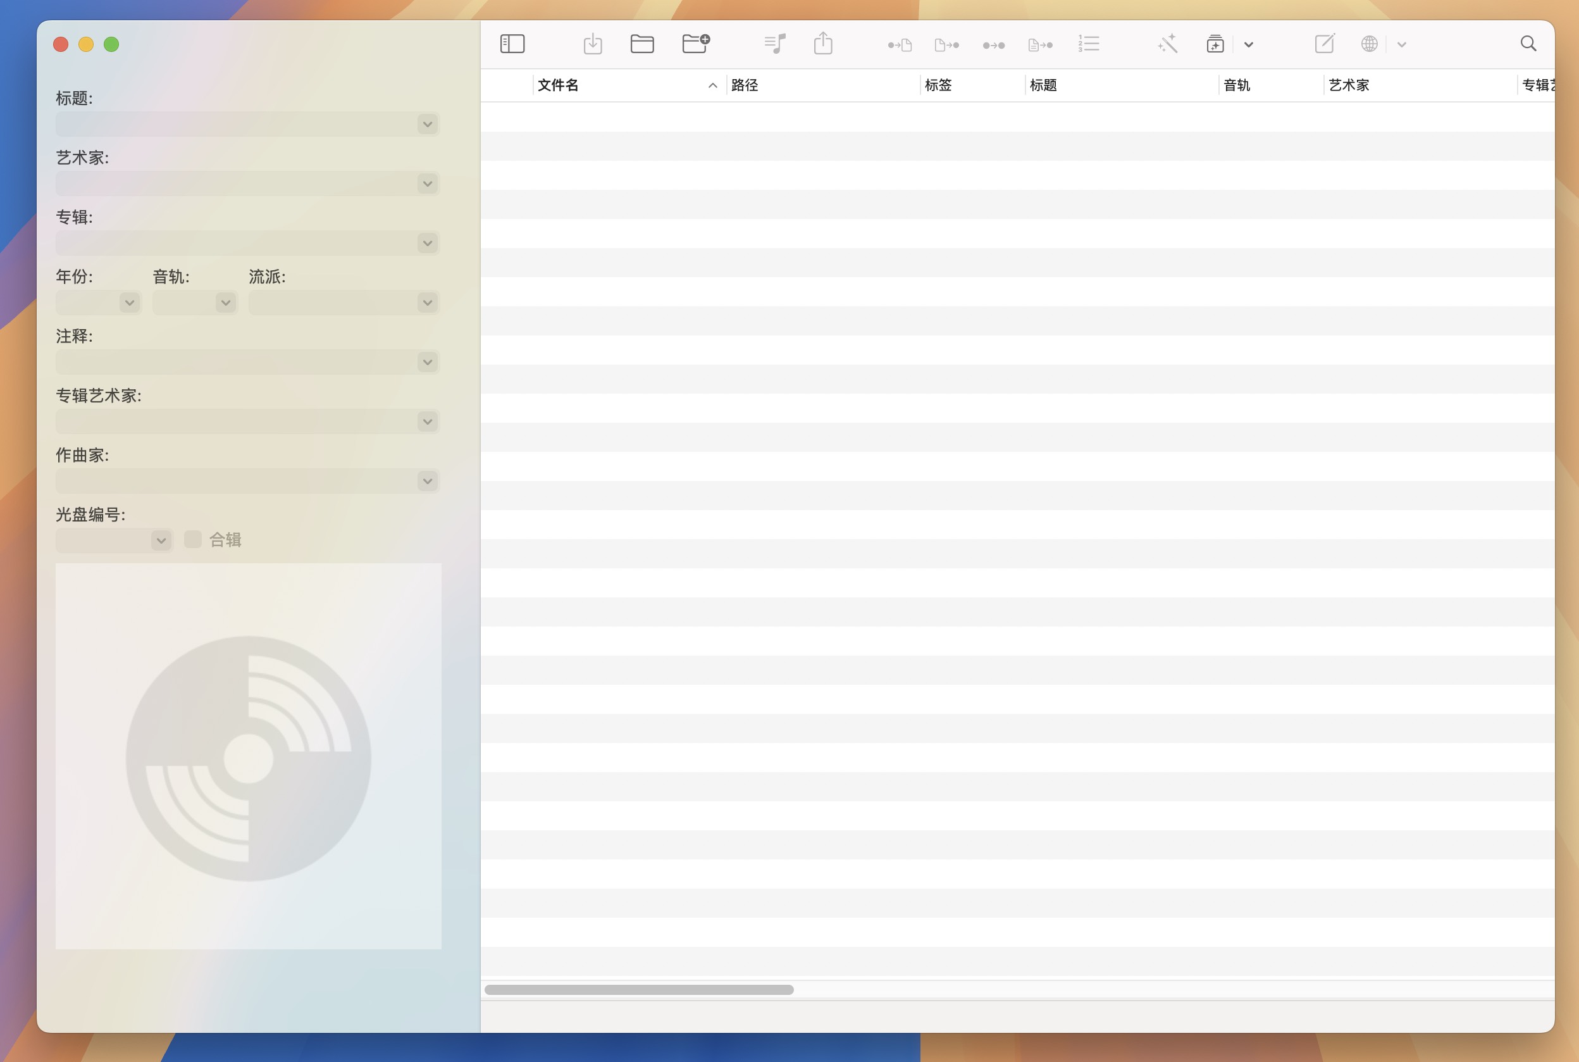Expand the 年份 year dropdown
Viewport: 1579px width, 1062px height.
(x=128, y=303)
